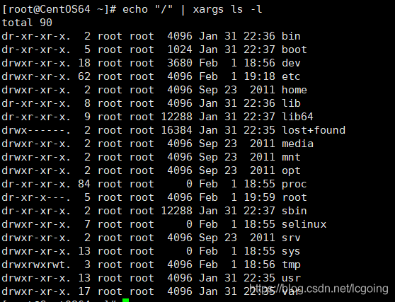Select the selinux directory name
This screenshot has width=395, height=302.
tap(304, 224)
